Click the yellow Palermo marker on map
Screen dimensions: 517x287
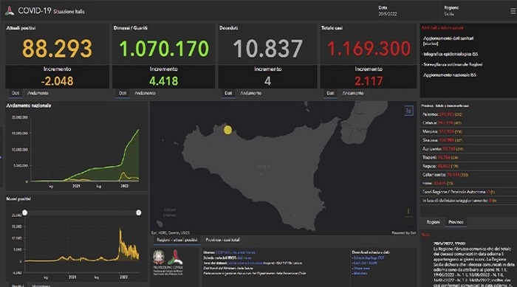(227, 130)
